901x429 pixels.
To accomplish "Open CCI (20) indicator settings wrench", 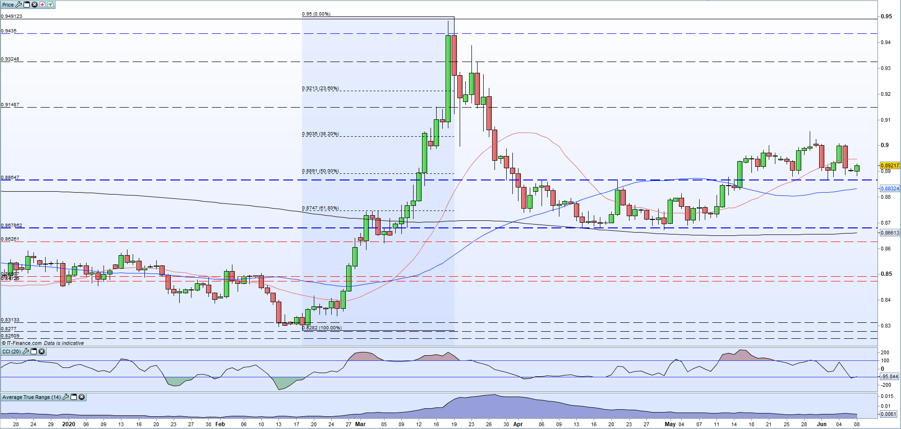I will tap(26, 351).
